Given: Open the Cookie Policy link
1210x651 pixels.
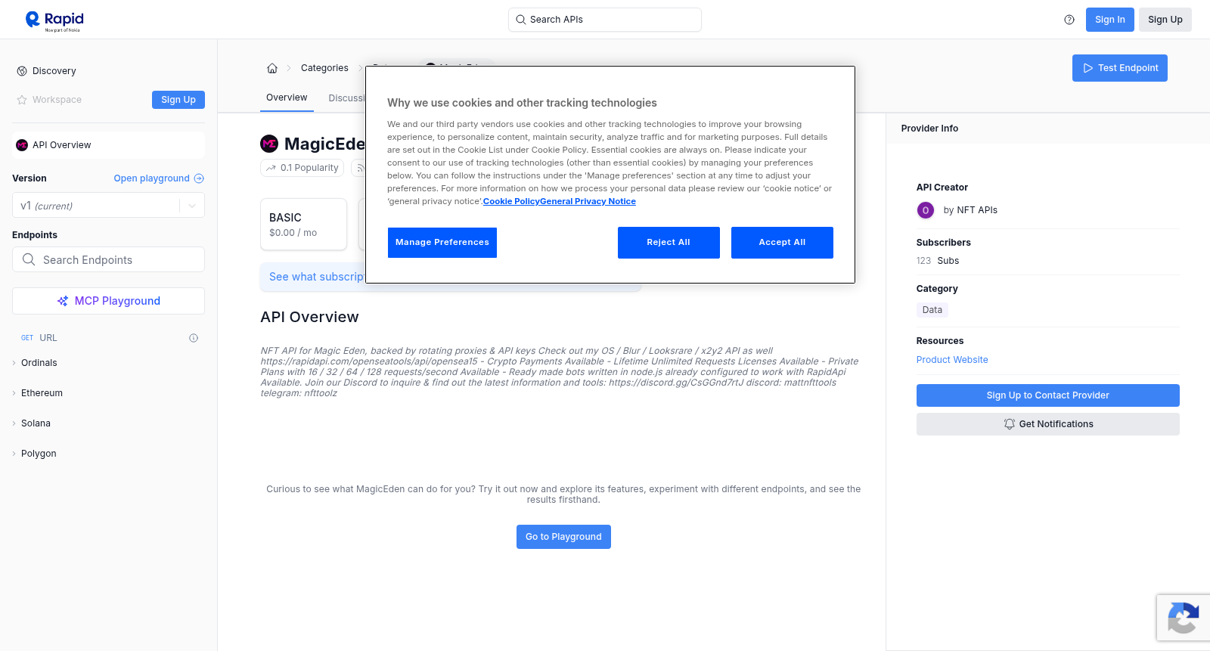Looking at the screenshot, I should pos(511,201).
